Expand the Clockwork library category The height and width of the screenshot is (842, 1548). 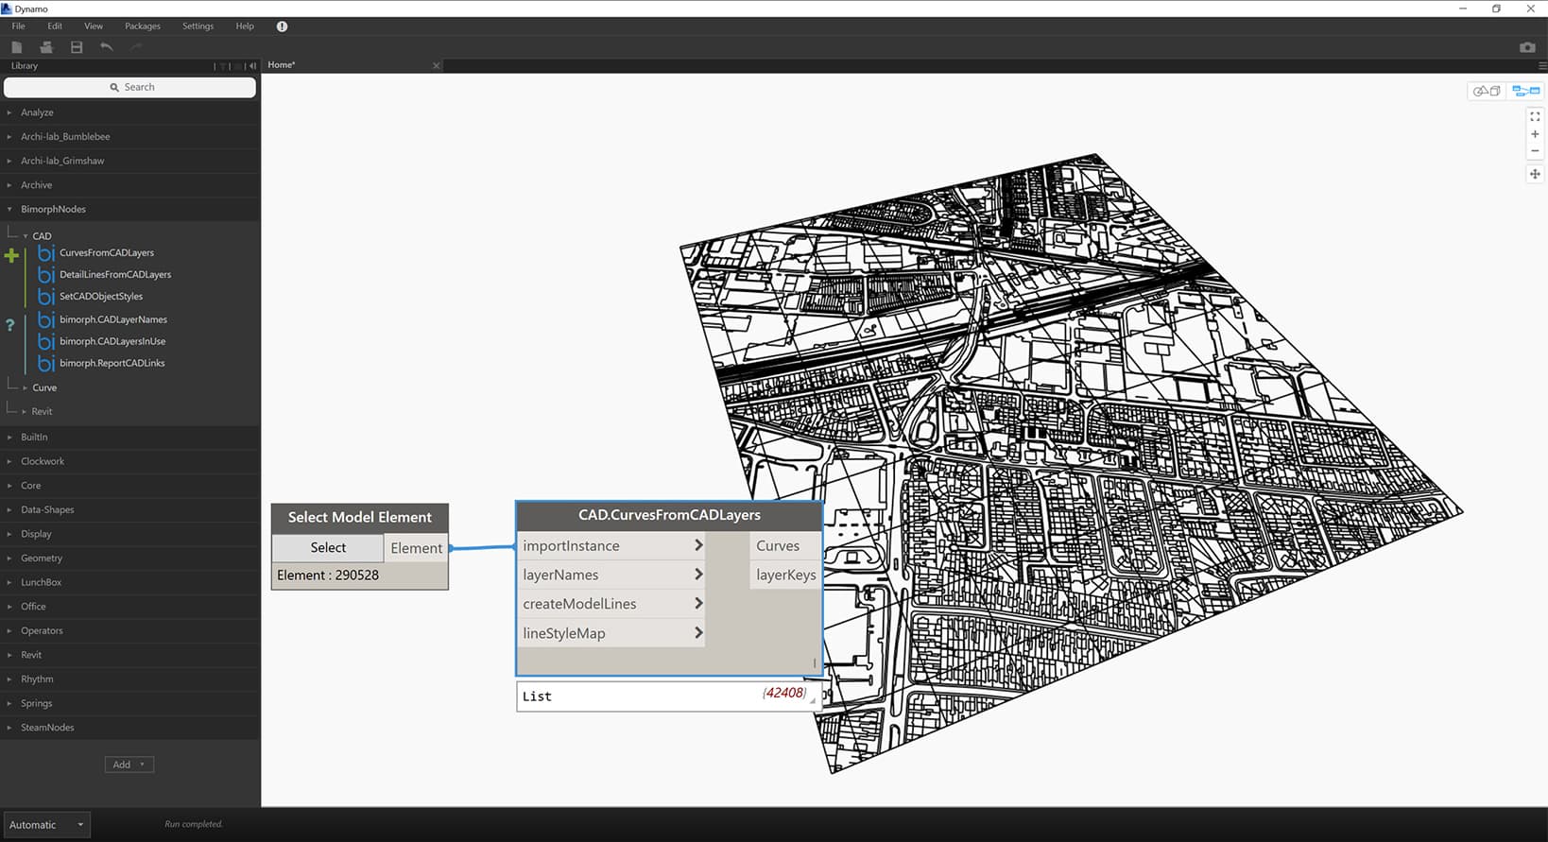point(130,461)
